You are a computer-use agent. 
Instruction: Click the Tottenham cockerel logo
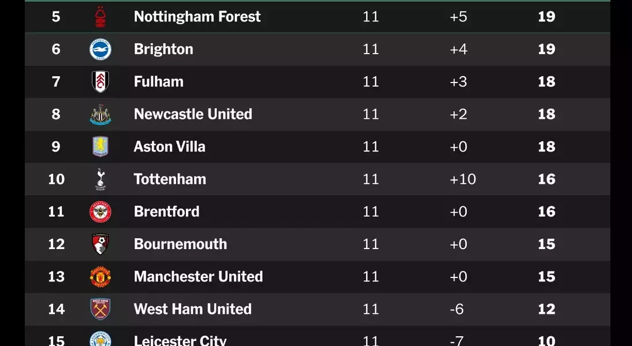tap(100, 179)
